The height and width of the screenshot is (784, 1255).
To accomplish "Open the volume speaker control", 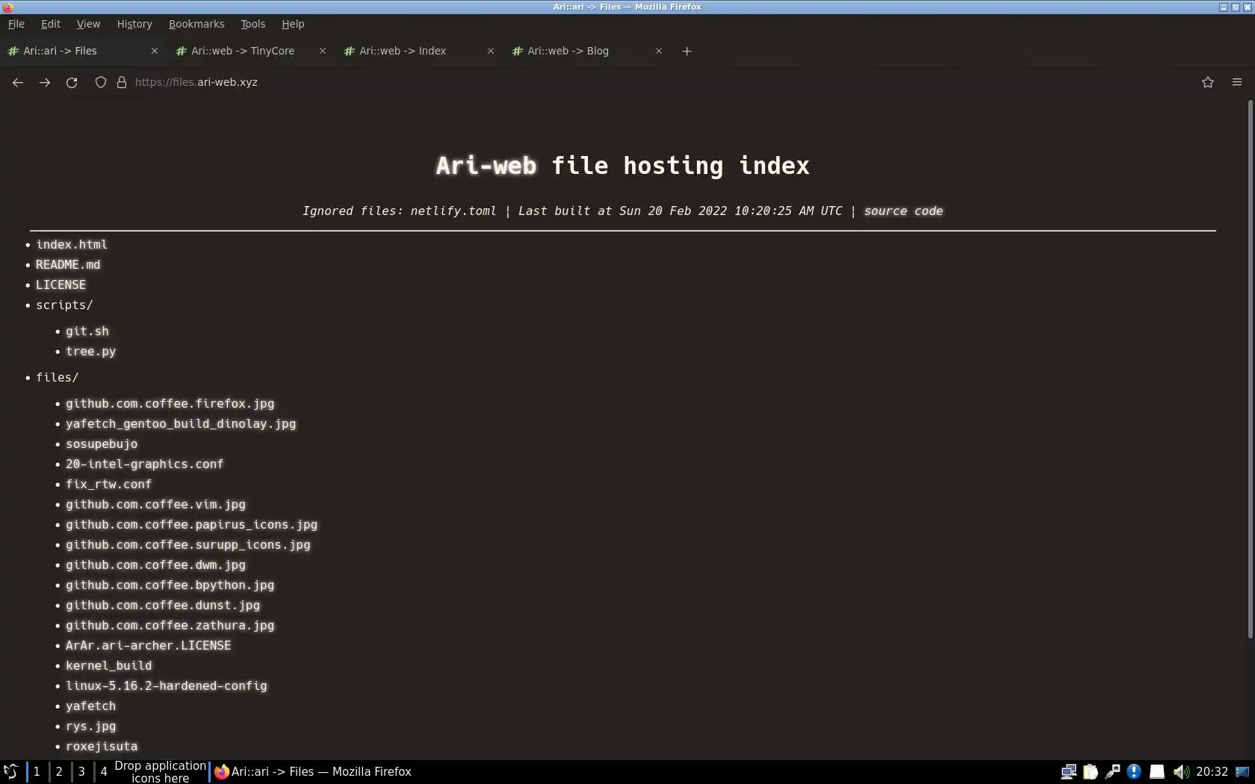I will click(1180, 771).
